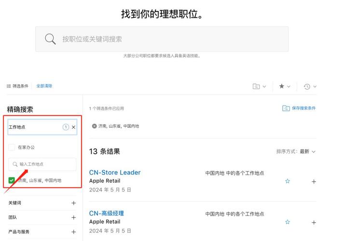Uncheck the 济南, 山东省, 中国内地 checkbox
344x241 pixels.
pyautogui.click(x=12, y=180)
